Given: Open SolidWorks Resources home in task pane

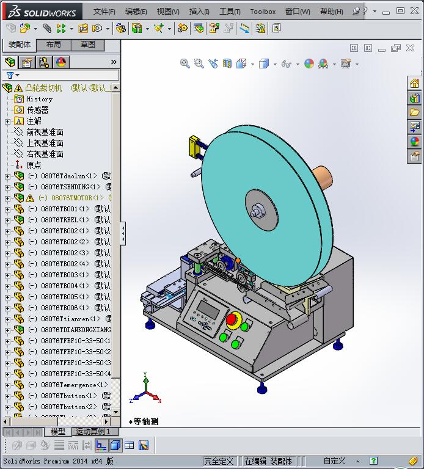Looking at the screenshot, I should [414, 83].
